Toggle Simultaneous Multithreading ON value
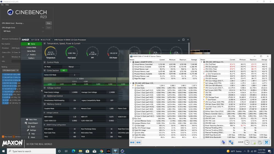 click(x=75, y=100)
